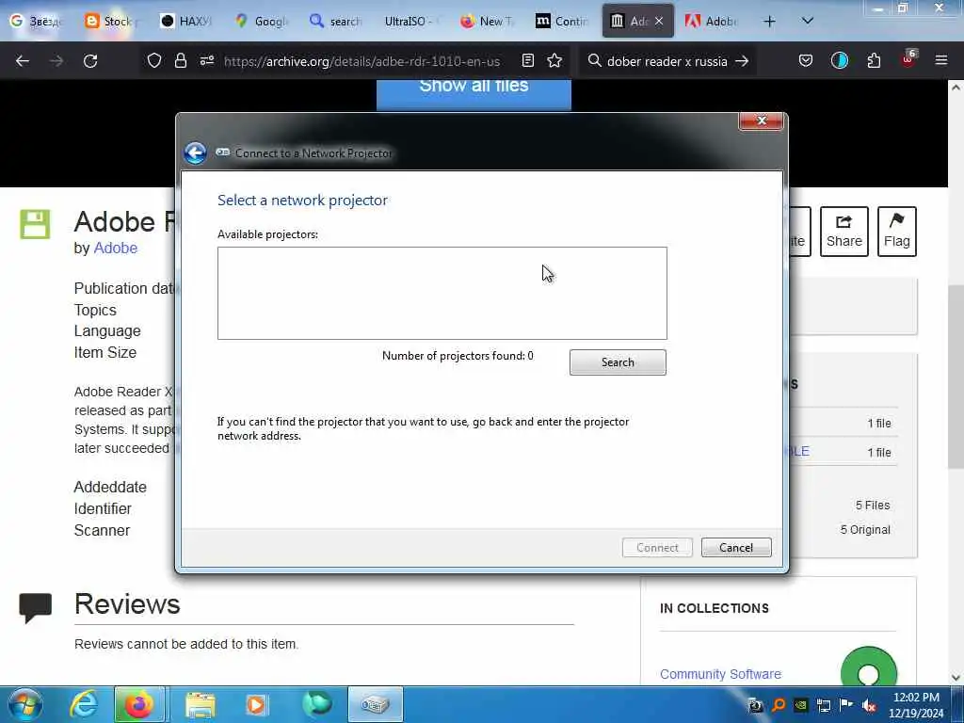Screen dimensions: 964x723
Task: Click the search box with dober reader text
Action: tap(667, 61)
